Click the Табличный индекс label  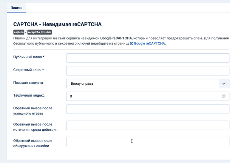[x=29, y=95]
